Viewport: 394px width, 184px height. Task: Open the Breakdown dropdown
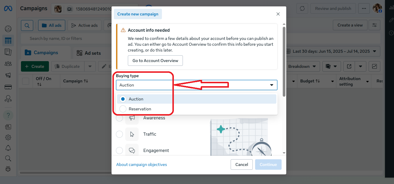tap(302, 66)
